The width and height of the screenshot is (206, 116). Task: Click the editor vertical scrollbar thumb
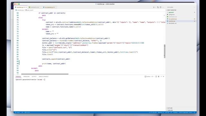pos(164,51)
